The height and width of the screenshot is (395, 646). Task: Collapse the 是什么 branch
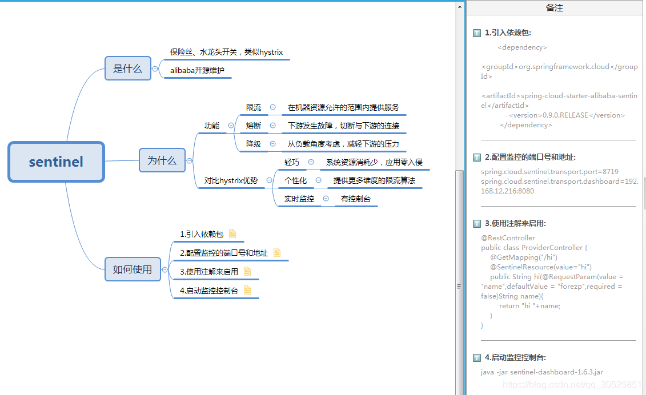[x=155, y=69]
